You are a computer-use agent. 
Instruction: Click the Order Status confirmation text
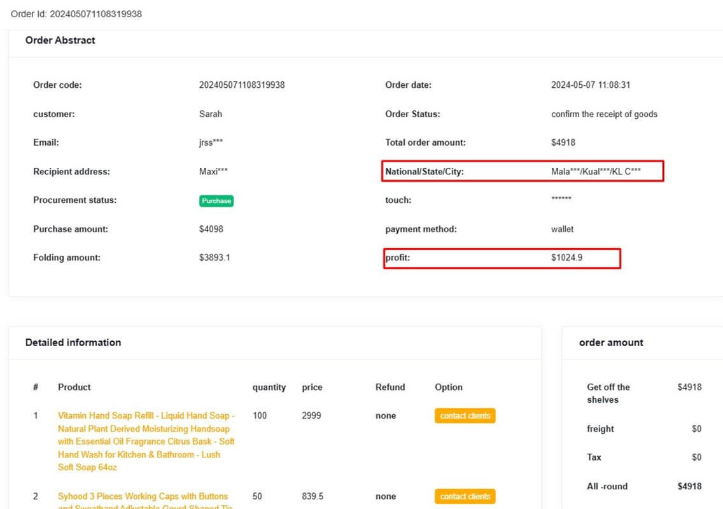click(605, 114)
